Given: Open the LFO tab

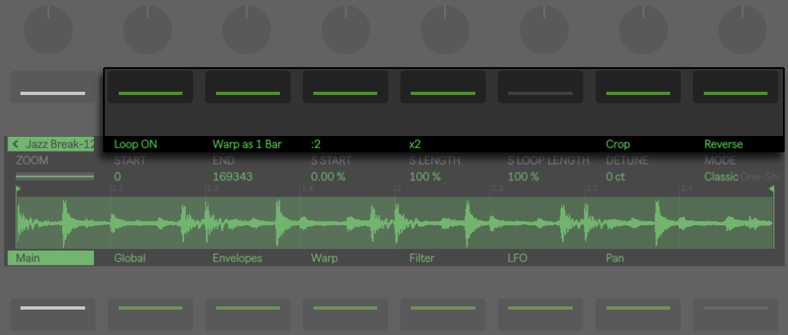Looking at the screenshot, I should [519, 258].
